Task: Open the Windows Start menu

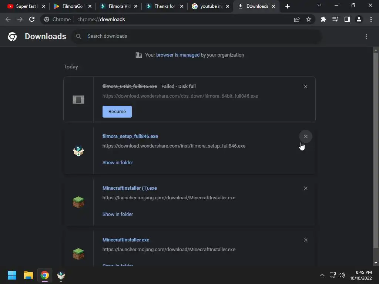Action: (12, 275)
